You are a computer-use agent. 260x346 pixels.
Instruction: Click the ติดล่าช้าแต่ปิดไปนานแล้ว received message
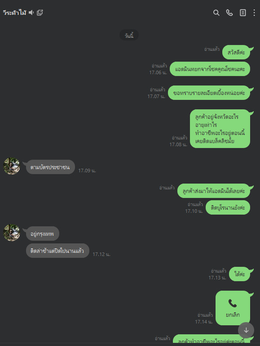[57, 251]
